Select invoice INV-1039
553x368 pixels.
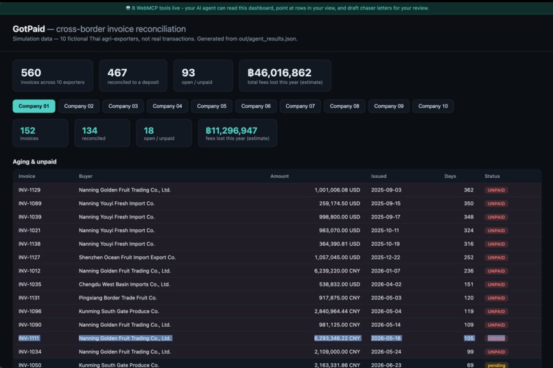click(30, 217)
